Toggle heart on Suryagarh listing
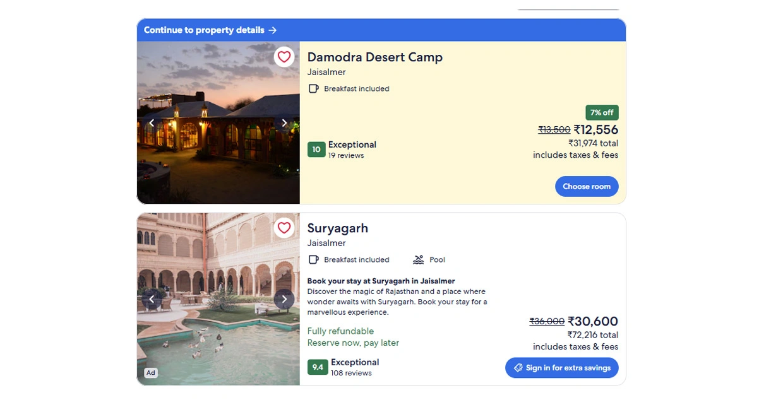 [x=284, y=228]
